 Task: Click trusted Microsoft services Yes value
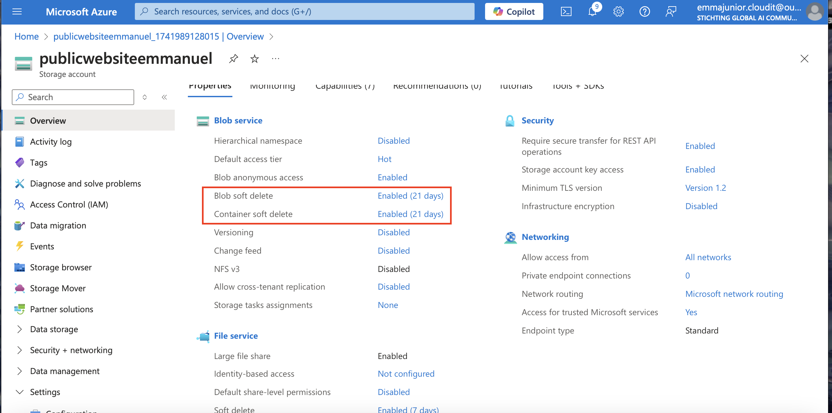691,312
